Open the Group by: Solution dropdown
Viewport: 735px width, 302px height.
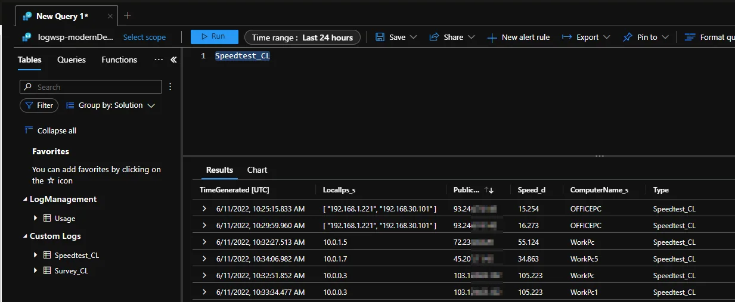coord(111,105)
